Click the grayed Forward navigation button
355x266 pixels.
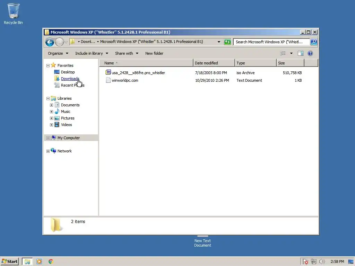coord(59,42)
